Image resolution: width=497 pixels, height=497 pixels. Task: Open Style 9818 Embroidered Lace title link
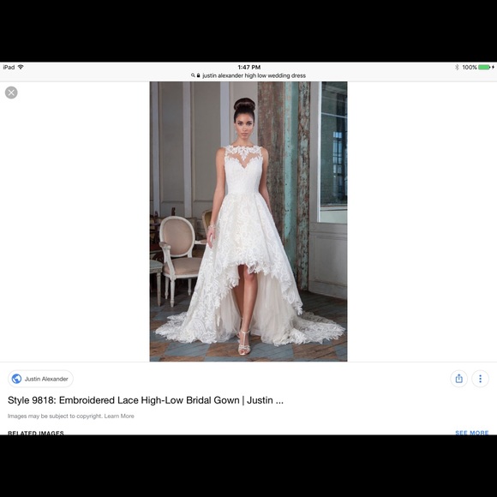pyautogui.click(x=146, y=400)
